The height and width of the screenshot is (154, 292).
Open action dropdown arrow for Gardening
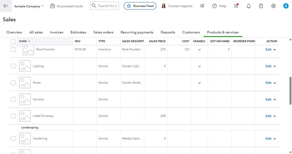coord(275,139)
